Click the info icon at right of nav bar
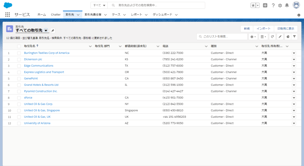304x166 pixels. point(299,15)
